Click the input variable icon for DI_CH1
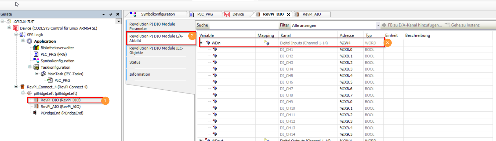 click(x=215, y=49)
